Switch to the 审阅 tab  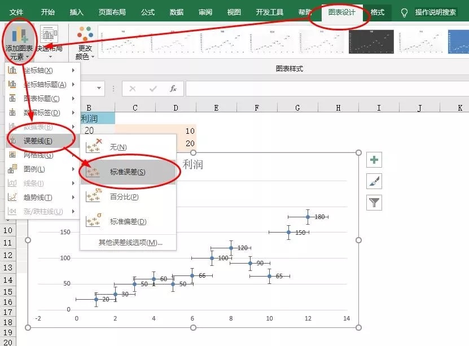205,12
